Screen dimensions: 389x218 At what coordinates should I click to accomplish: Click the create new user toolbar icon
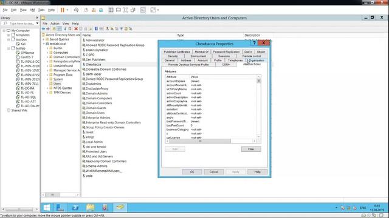pos(108,28)
